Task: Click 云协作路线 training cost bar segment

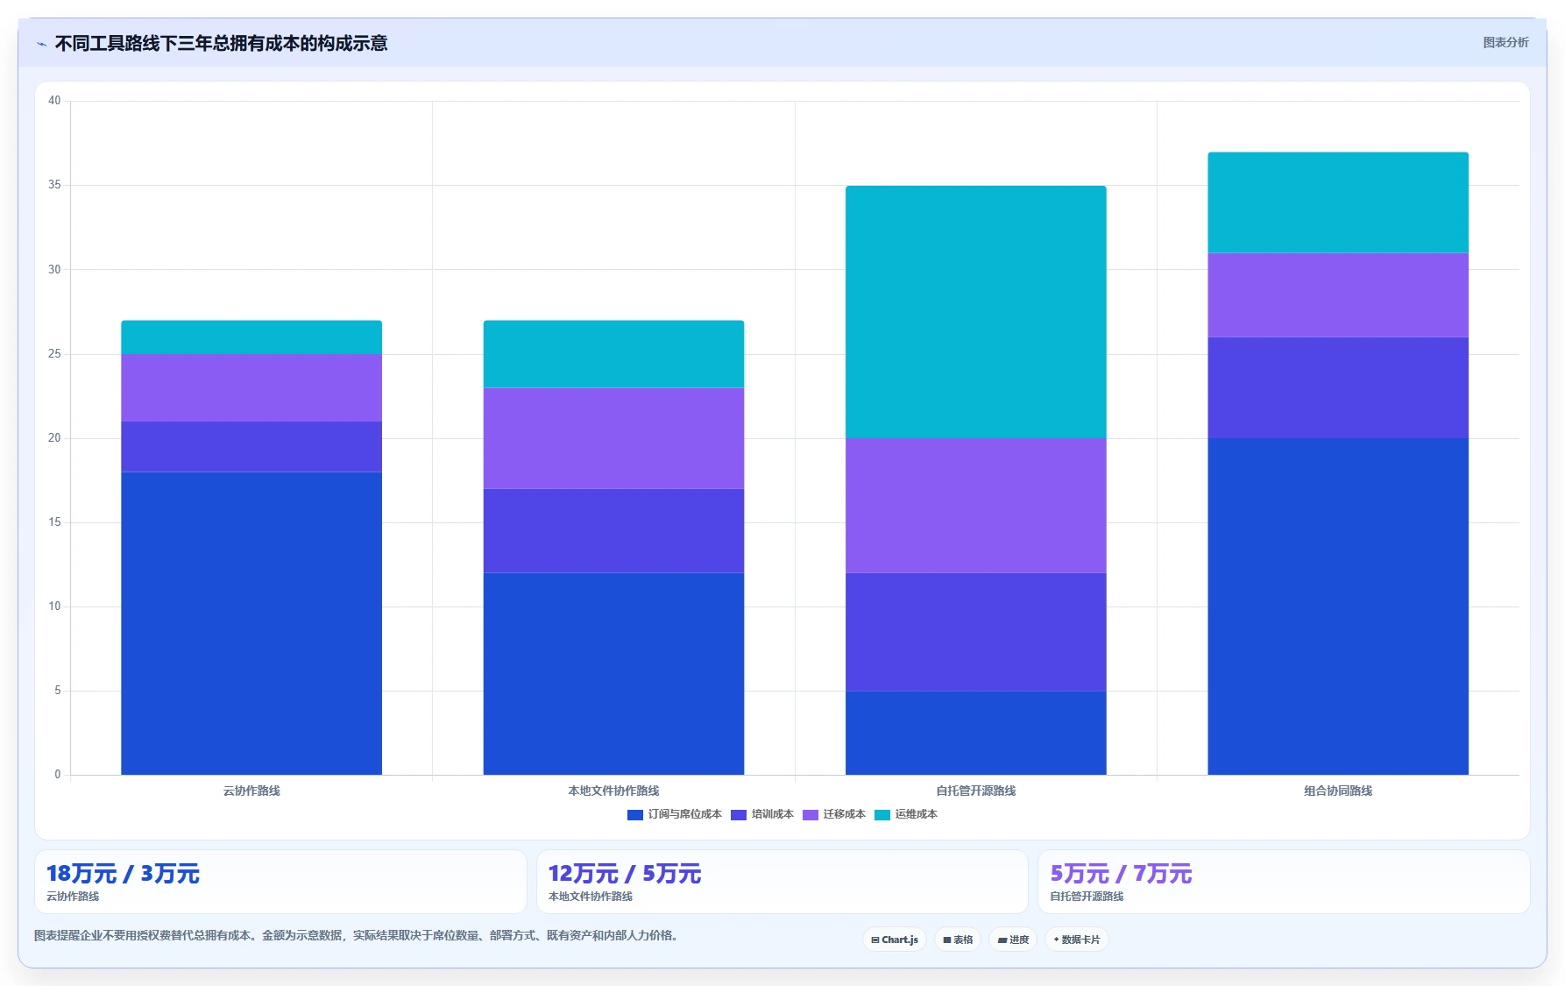Action: click(251, 447)
